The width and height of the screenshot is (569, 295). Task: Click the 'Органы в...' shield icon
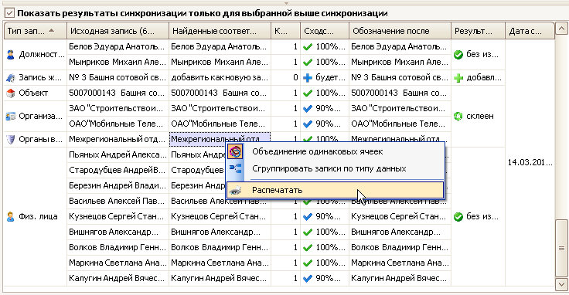11,139
